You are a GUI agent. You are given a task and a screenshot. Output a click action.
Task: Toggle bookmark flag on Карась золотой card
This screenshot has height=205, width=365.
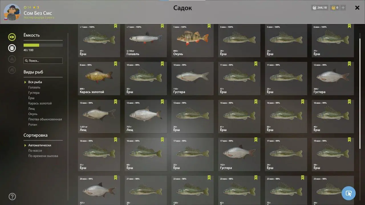click(115, 64)
